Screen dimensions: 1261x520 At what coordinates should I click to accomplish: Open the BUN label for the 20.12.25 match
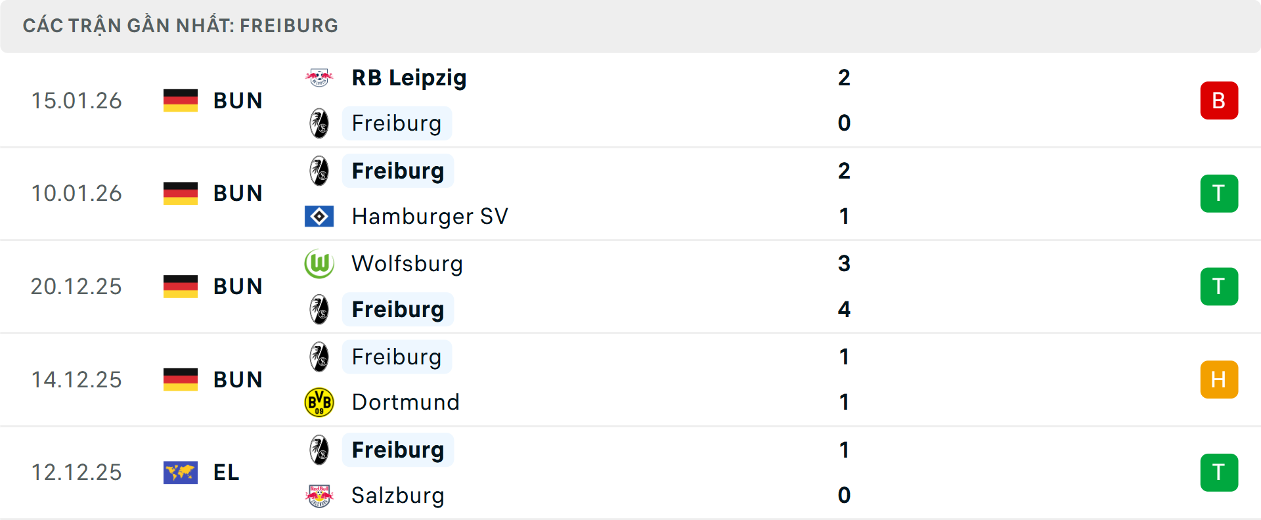pos(238,286)
